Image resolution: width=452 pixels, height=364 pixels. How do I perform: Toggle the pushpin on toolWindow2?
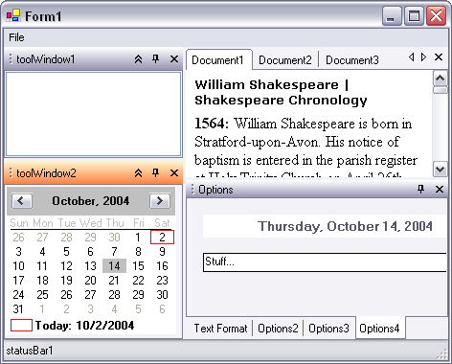pyautogui.click(x=155, y=172)
